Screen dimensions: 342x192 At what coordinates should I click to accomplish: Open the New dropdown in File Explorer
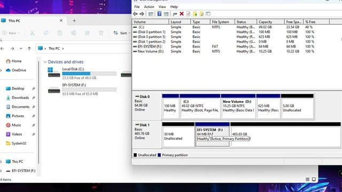point(11,33)
